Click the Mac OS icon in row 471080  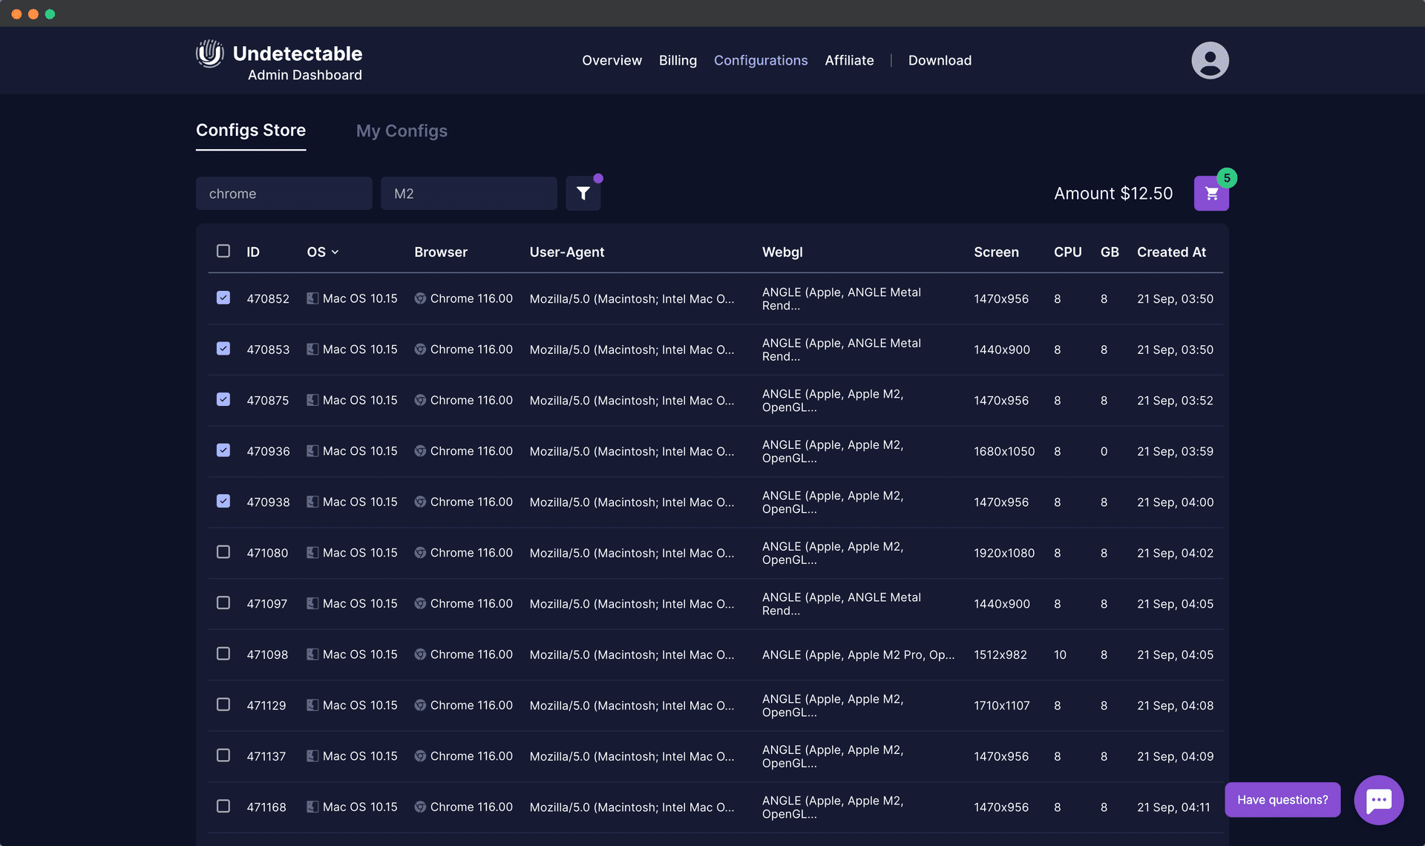312,552
